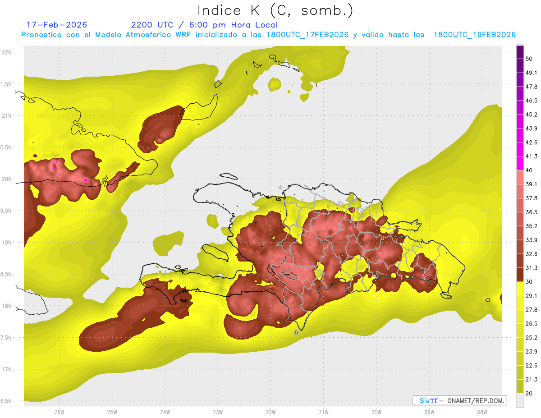Click the colorbar label "39.1"
This screenshot has width=541, height=418.
[532, 184]
